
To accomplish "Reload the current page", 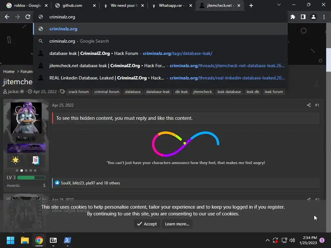I will pos(28,17).
